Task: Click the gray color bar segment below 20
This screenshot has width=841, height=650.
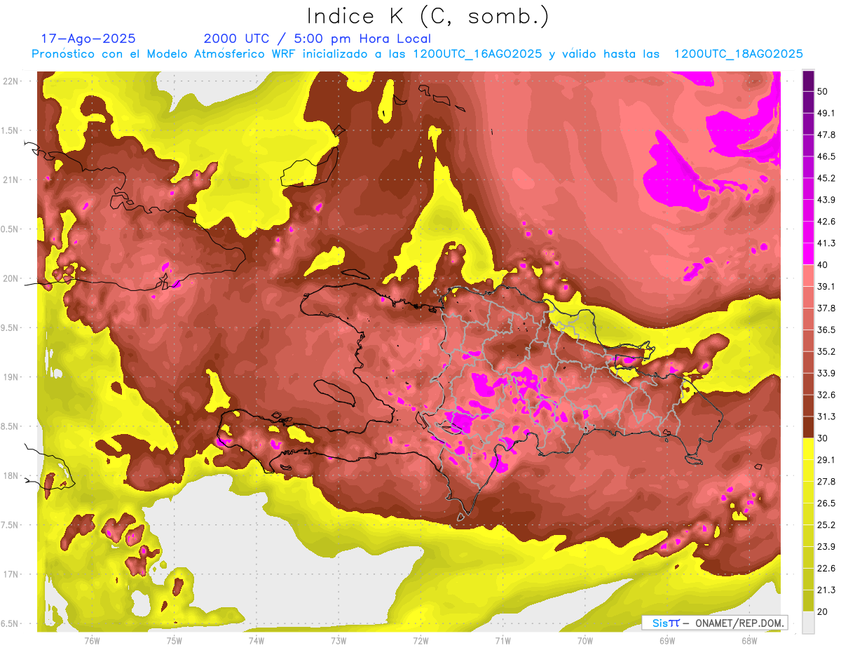Action: 808,622
